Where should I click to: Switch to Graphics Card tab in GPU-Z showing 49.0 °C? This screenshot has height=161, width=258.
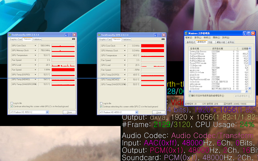(105, 39)
